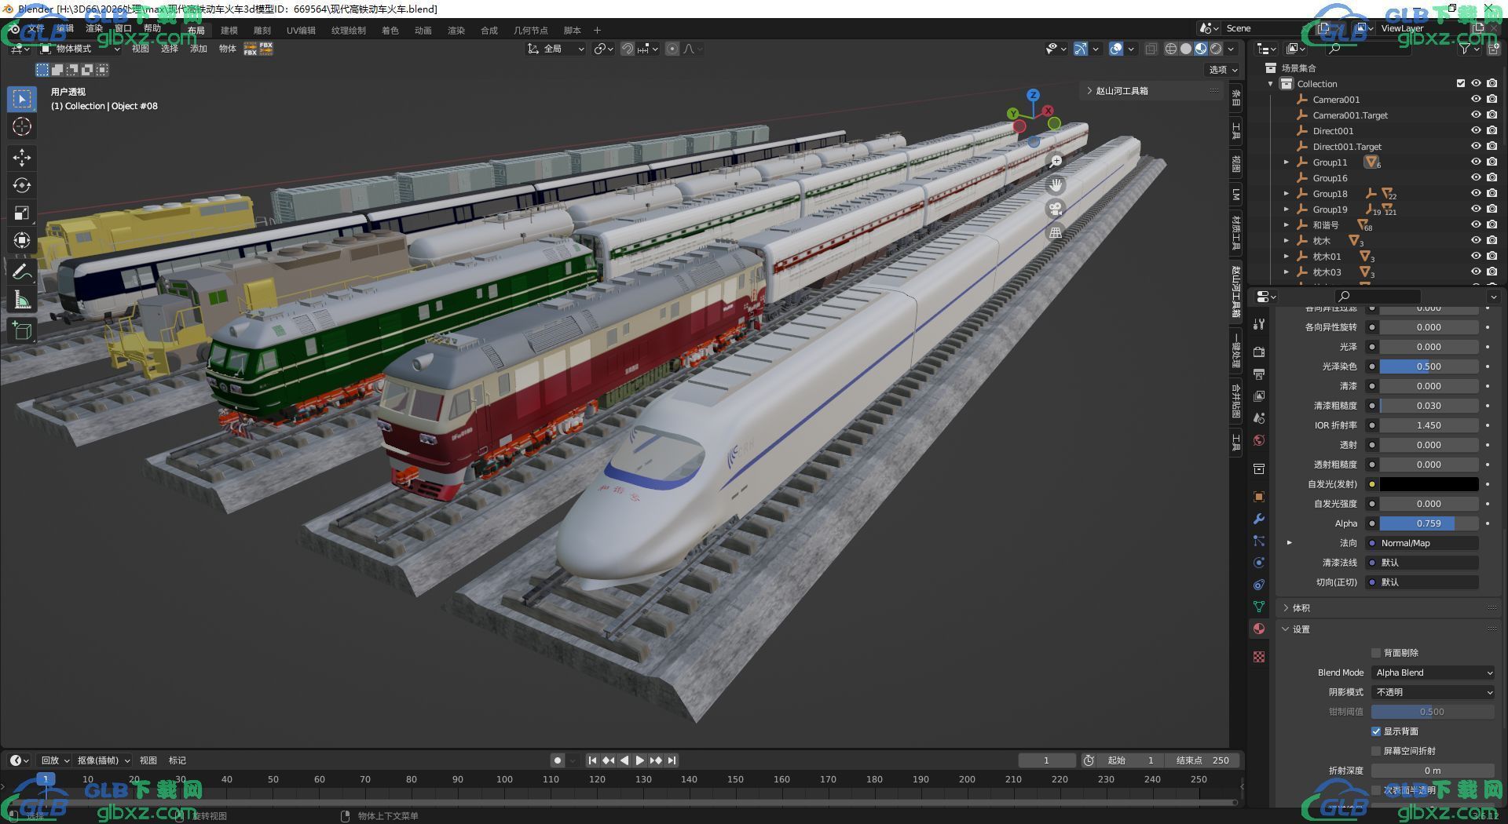Screen dimensions: 1508x824
Task: Click the zoom viewport magnifier icon
Action: coord(1056,162)
